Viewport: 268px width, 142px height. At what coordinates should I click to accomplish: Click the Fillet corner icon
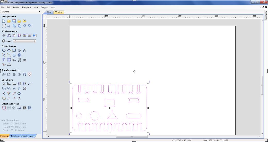click(x=4, y=93)
